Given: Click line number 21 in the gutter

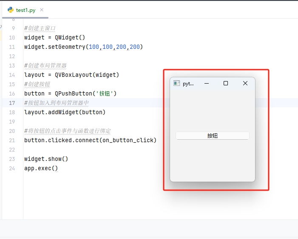Looking at the screenshot, I should coord(12,140).
